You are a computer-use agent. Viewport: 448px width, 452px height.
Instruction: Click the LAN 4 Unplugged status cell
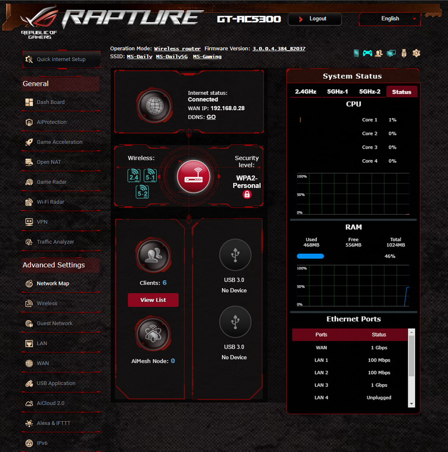(379, 398)
